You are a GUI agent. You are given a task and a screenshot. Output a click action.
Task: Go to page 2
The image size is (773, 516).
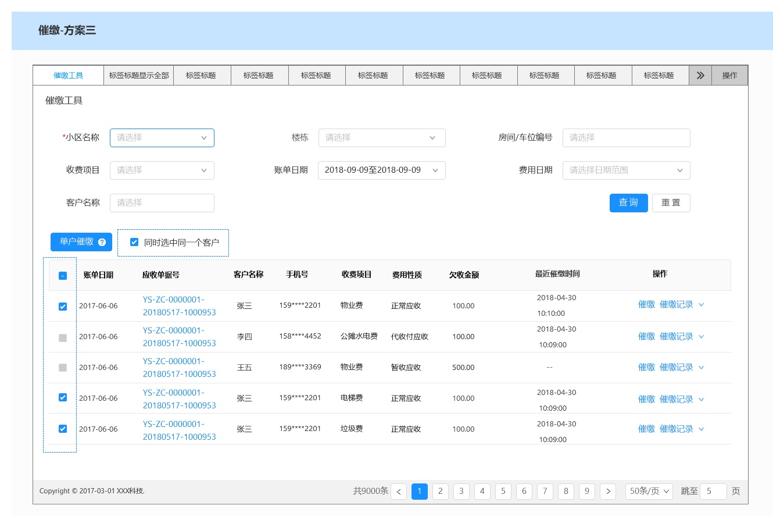click(441, 492)
